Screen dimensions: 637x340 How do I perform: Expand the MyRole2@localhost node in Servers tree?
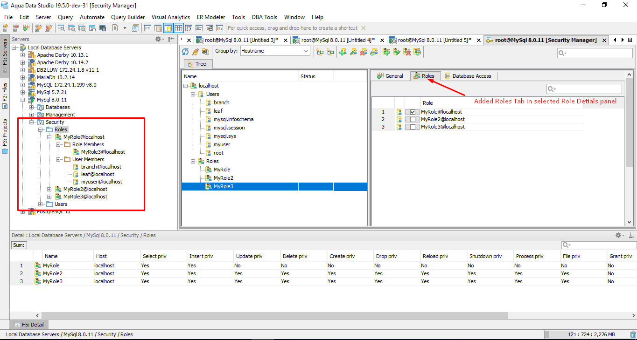[x=49, y=189]
